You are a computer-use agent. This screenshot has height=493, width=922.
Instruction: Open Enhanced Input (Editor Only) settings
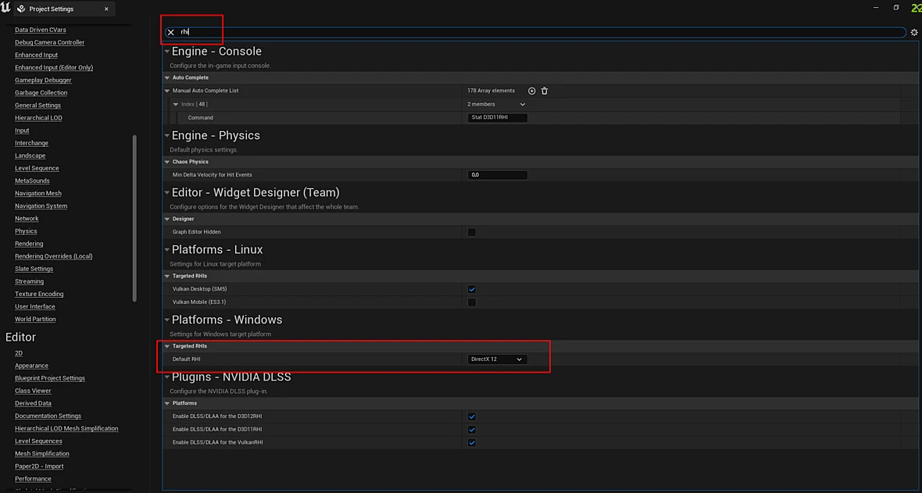click(x=53, y=68)
